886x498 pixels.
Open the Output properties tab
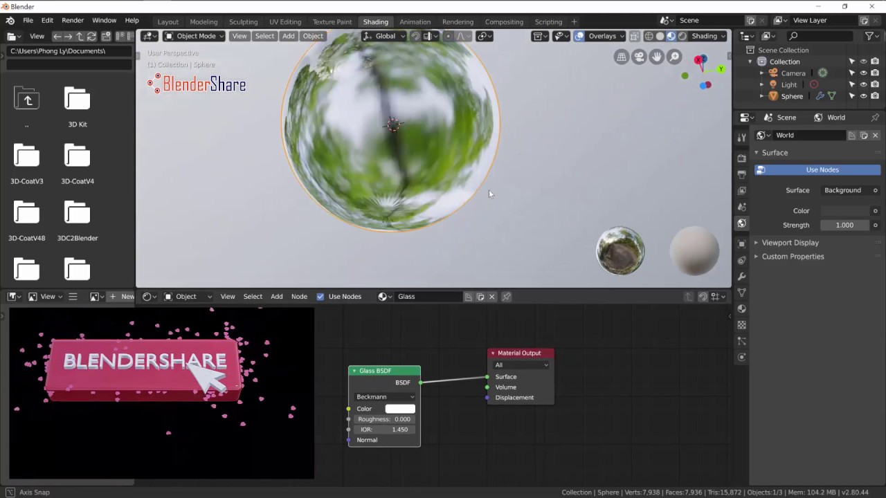point(742,174)
